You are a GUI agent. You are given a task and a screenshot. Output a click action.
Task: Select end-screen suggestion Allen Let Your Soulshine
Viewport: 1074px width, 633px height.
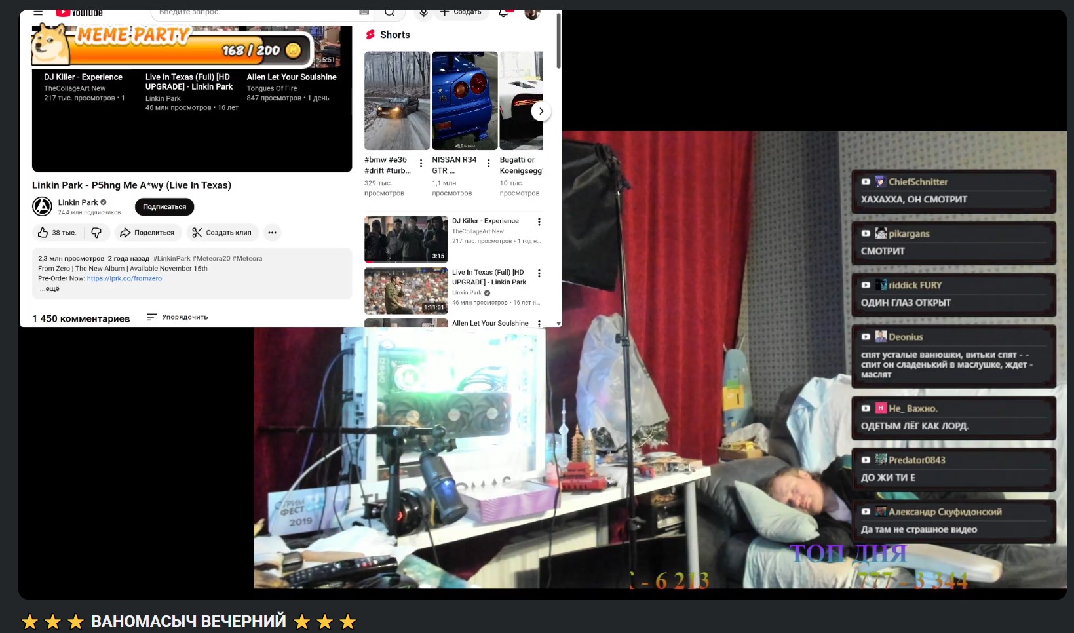tap(292, 77)
